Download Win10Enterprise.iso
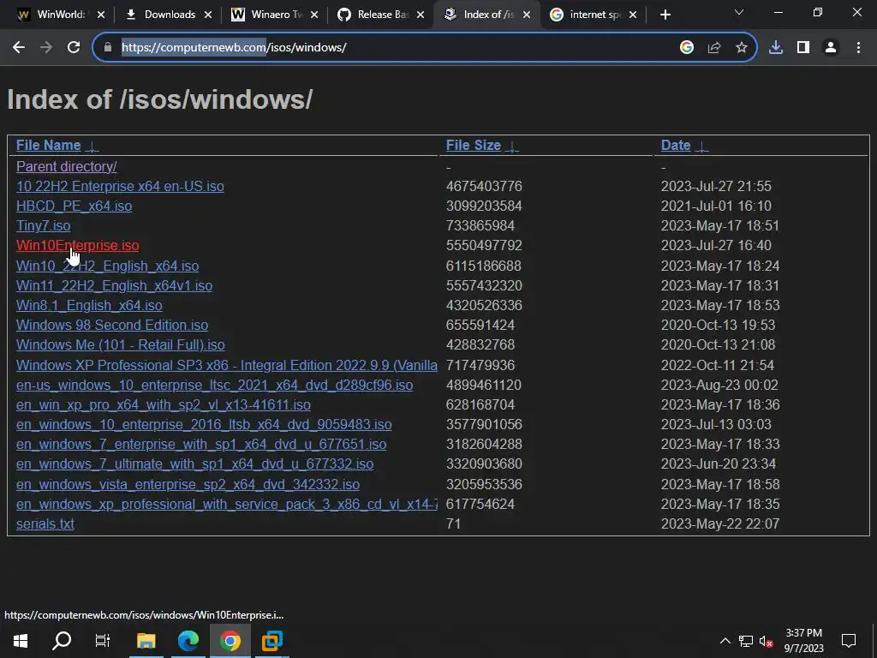The image size is (877, 658). coord(78,246)
